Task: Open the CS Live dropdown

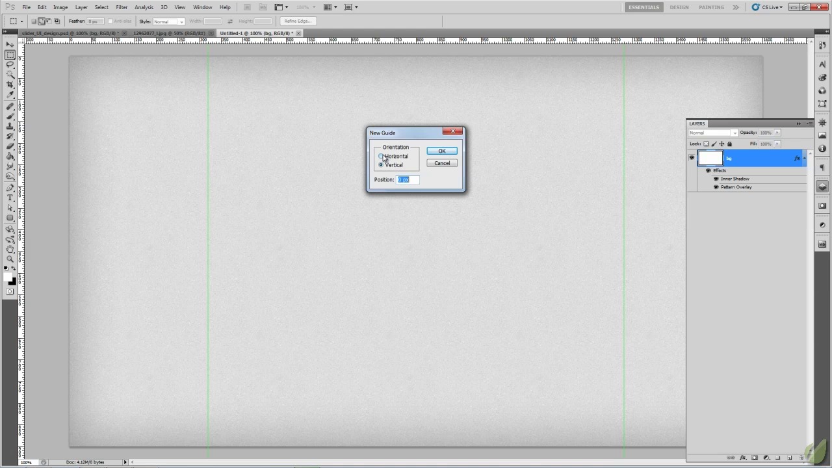Action: click(767, 7)
